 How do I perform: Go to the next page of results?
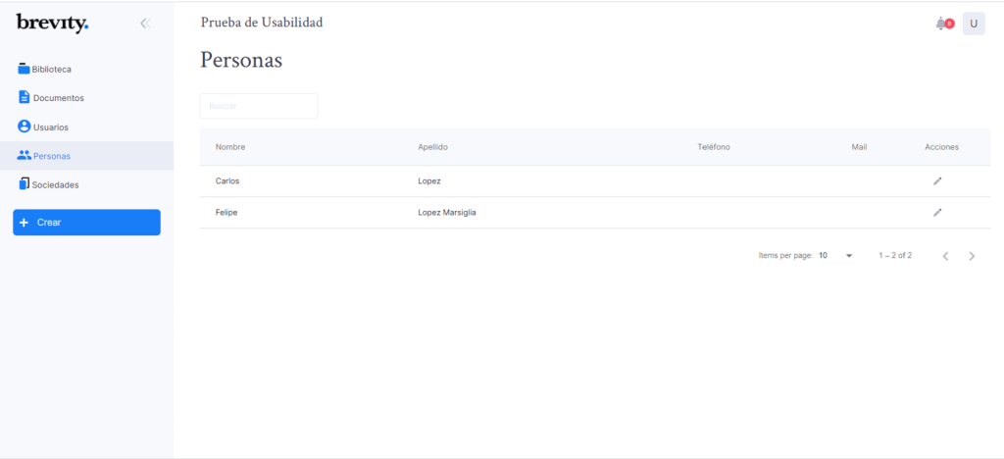click(972, 256)
